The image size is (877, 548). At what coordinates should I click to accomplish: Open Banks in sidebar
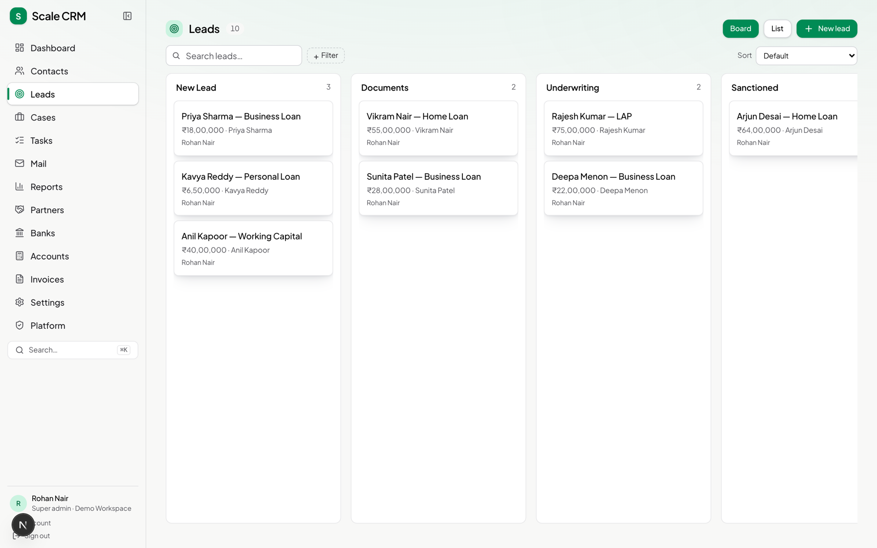tap(73, 233)
